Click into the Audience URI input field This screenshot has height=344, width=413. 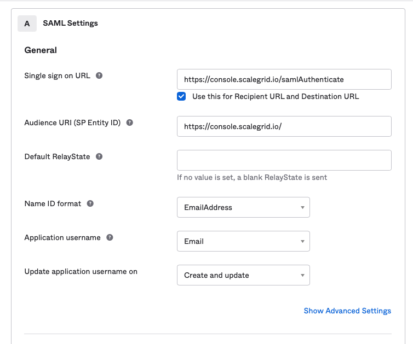coord(284,126)
